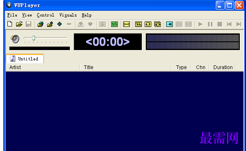Image resolution: width=246 pixels, height=151 pixels.
Task: Click the Next track button
Action: click(239, 24)
